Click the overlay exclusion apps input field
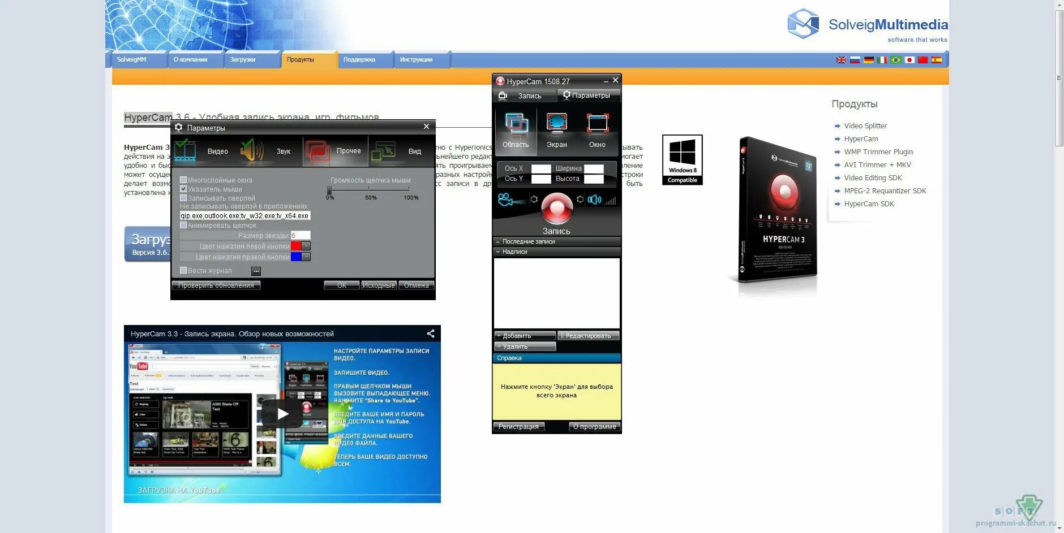The width and height of the screenshot is (1064, 533). [245, 215]
